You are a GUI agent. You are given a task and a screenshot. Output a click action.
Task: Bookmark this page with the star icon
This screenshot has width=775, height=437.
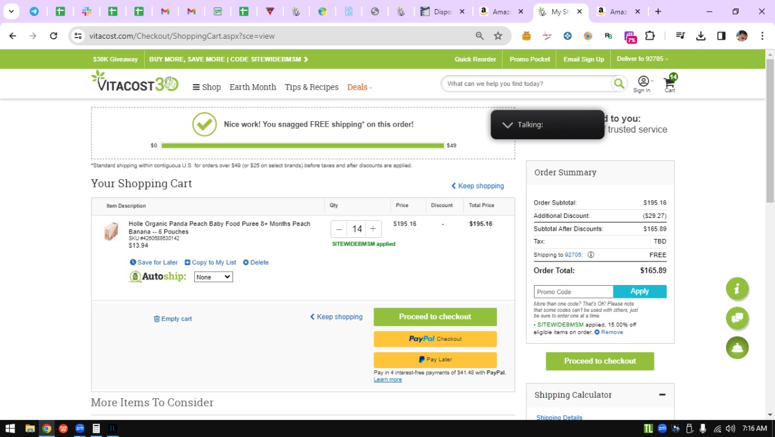coord(498,36)
